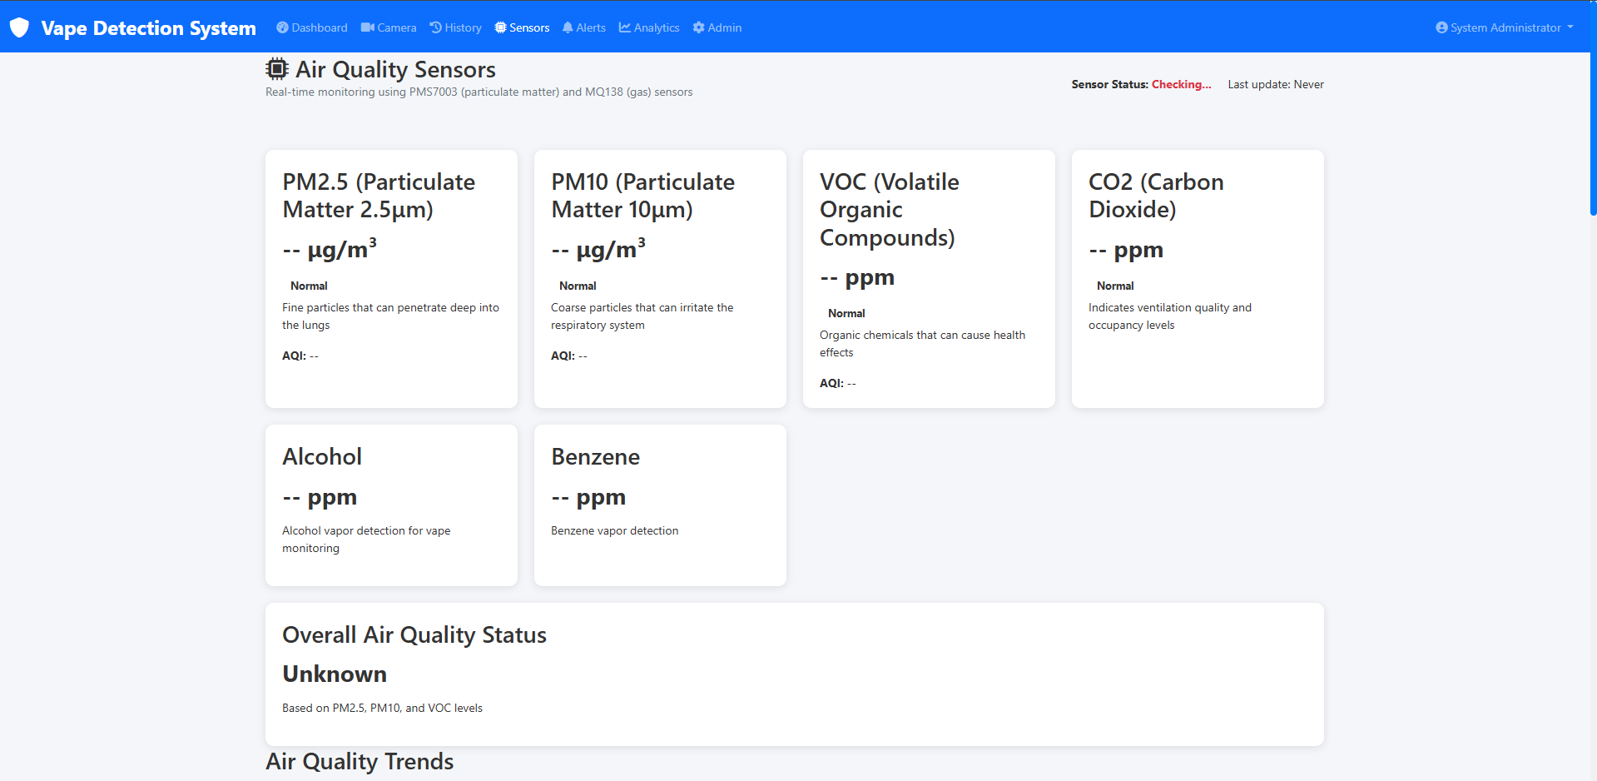Click the Camera video icon
Screen dimensions: 1597x781
[367, 27]
